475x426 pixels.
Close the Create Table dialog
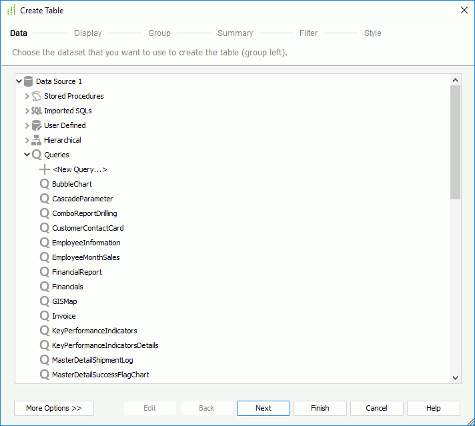[x=464, y=10]
